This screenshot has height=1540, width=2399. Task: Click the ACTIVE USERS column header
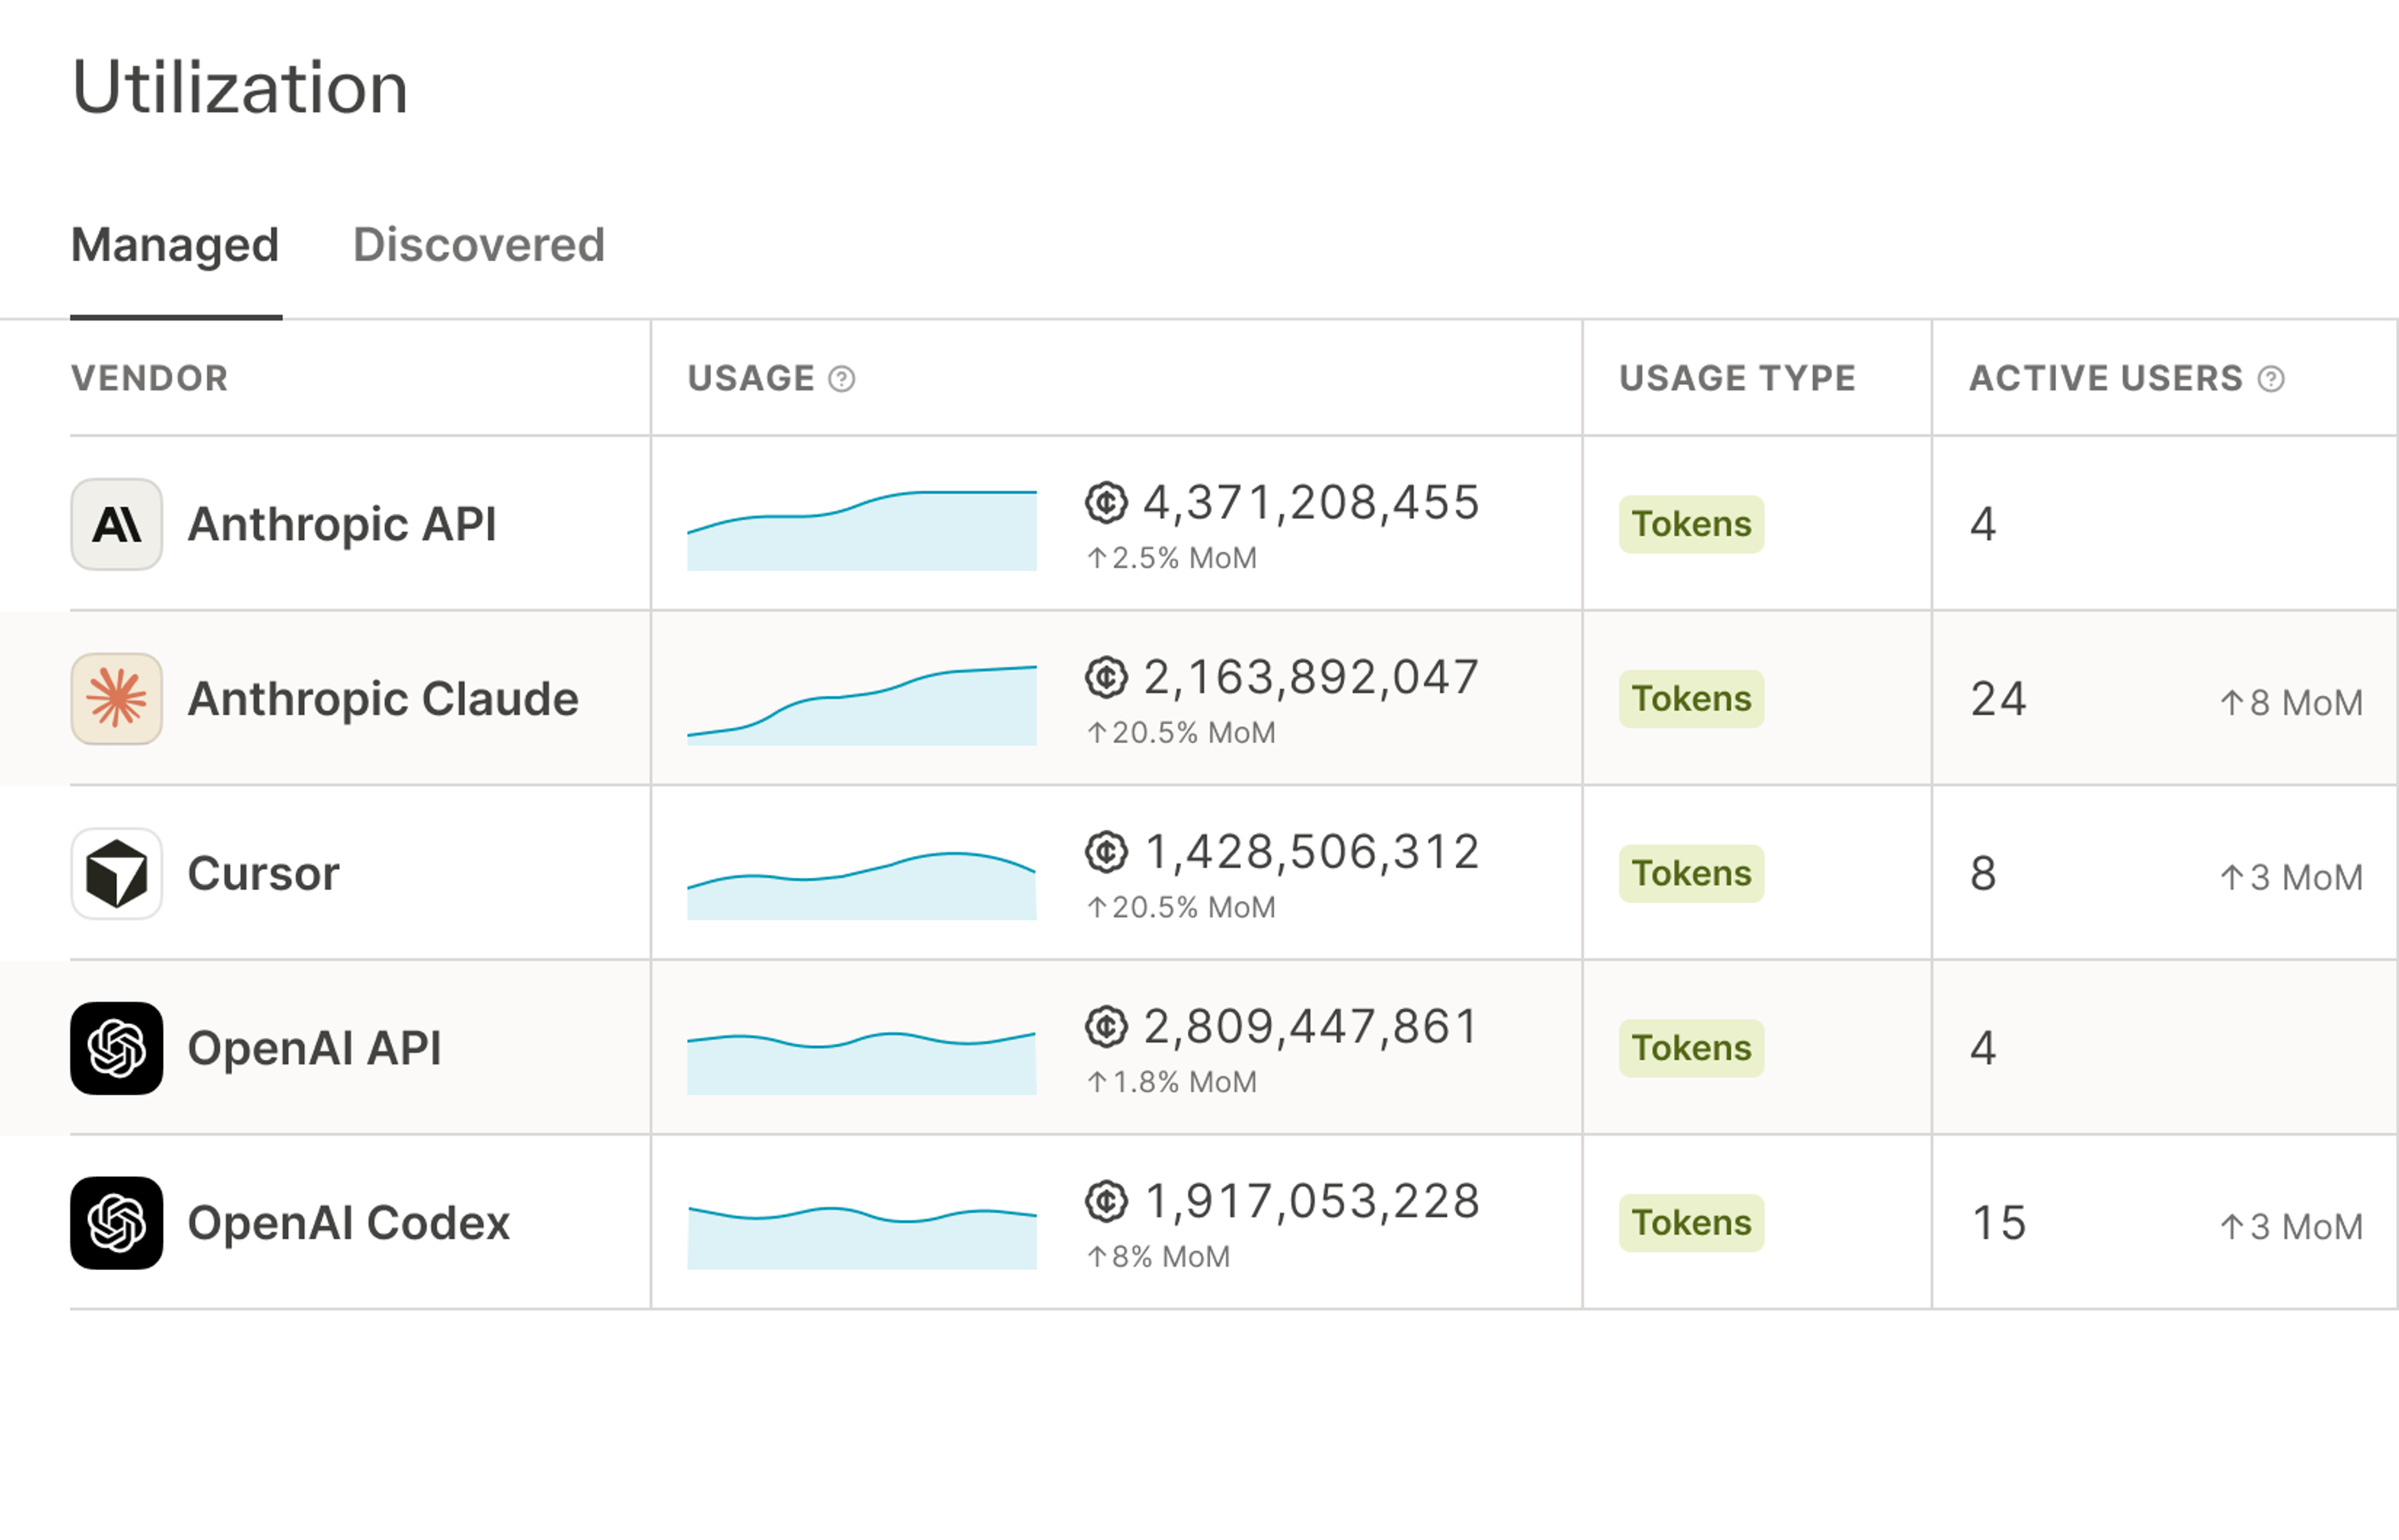pos(2106,379)
